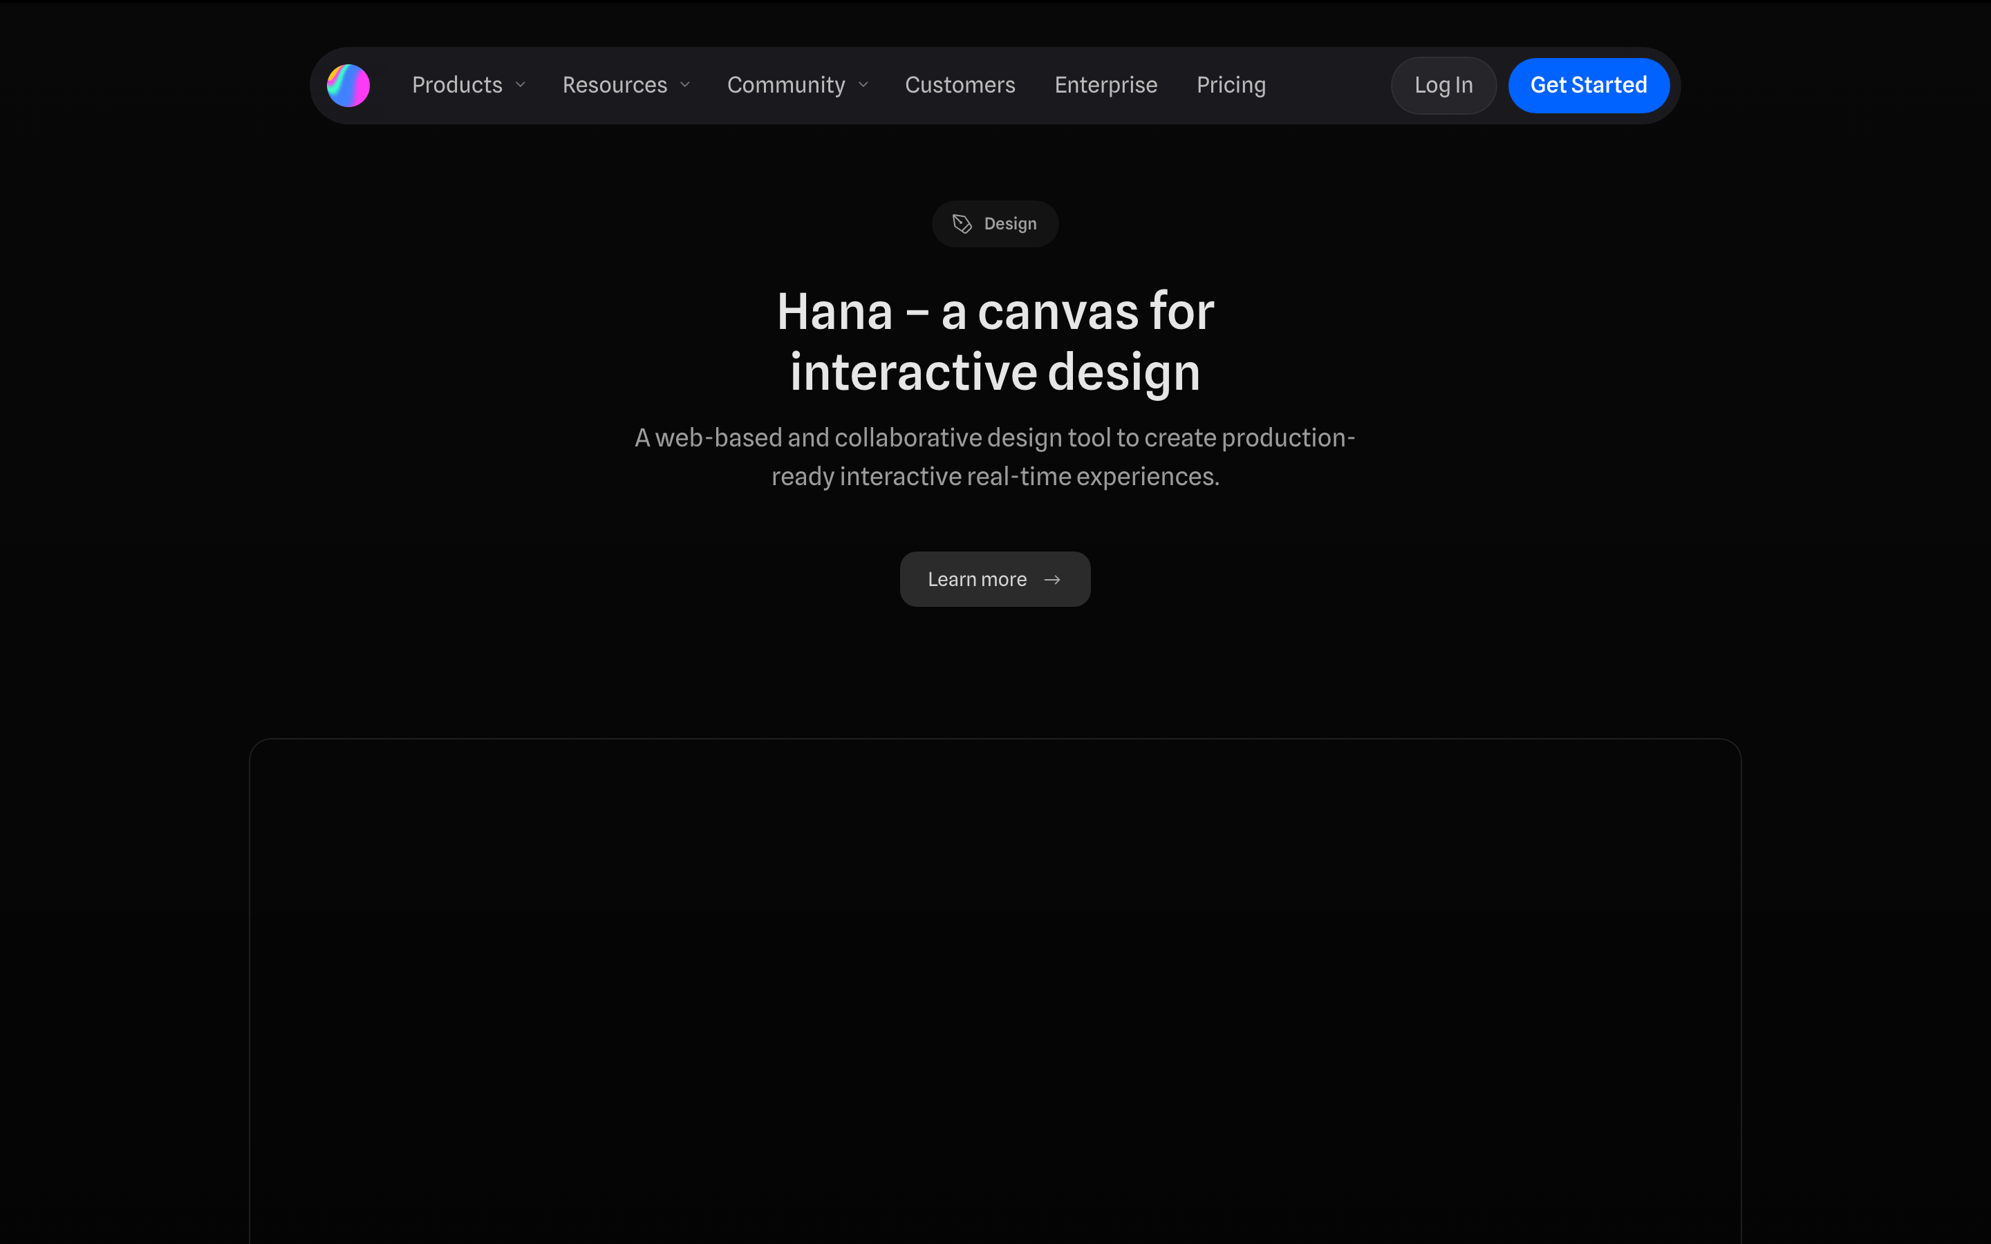The height and width of the screenshot is (1244, 1991).
Task: Go to the Customers page
Action: click(x=960, y=85)
